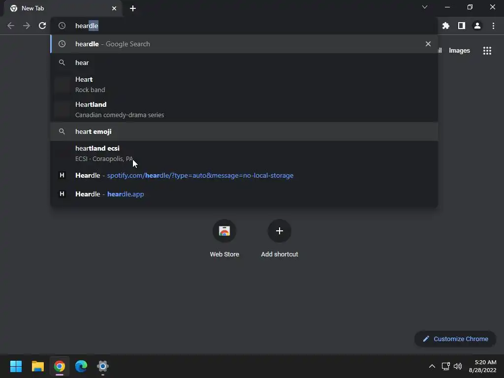Click the Customize Chrome button
The image size is (504, 378).
(455, 339)
